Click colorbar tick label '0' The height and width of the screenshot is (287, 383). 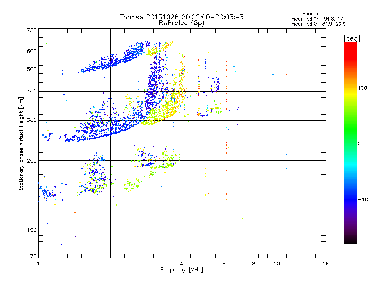coord(359,143)
